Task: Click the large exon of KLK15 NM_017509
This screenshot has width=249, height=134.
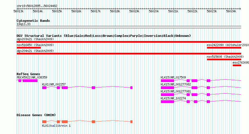Action: click(x=167, y=81)
